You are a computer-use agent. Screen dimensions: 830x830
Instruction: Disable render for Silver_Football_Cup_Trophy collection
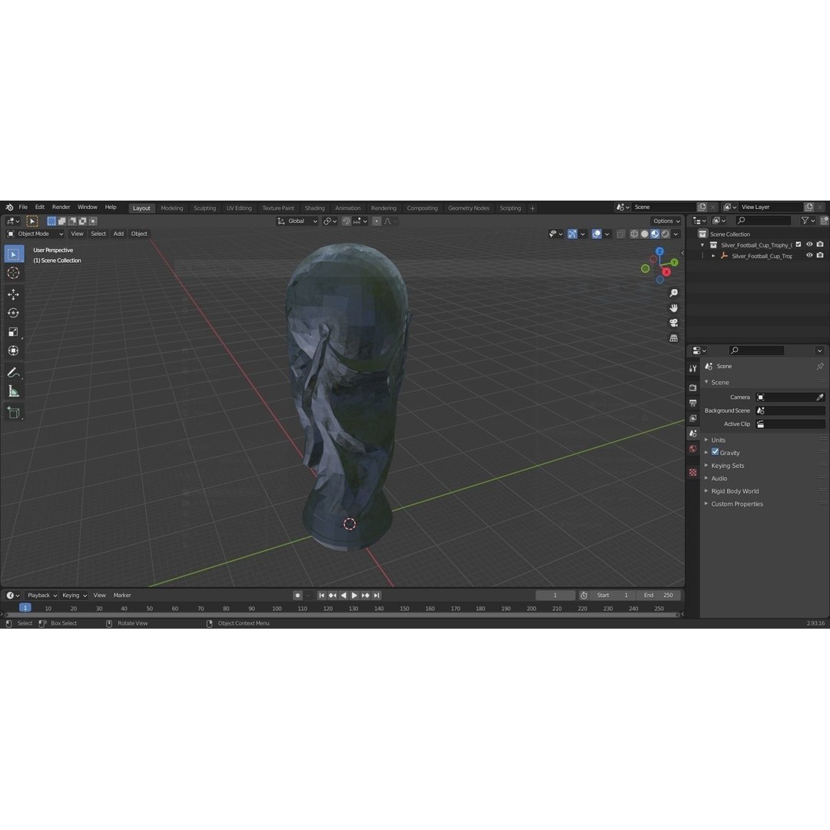pyautogui.click(x=820, y=244)
